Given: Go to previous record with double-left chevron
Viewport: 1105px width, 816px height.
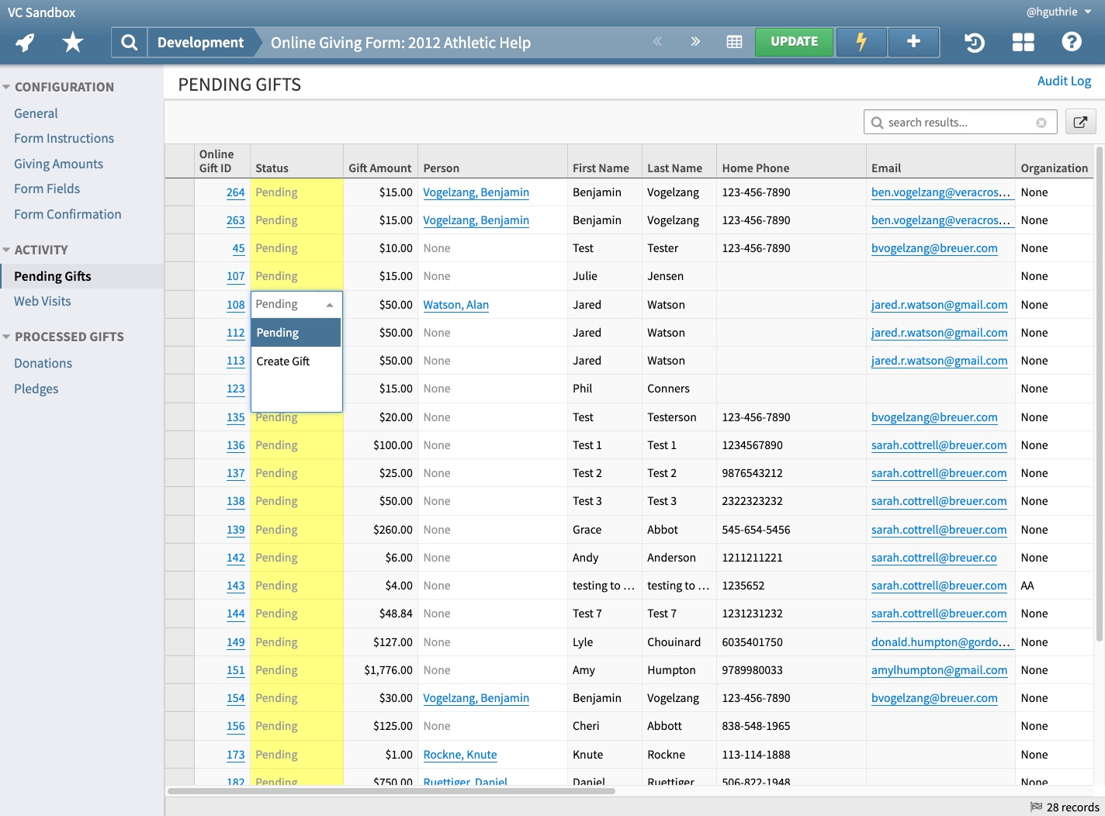Looking at the screenshot, I should pos(657,42).
